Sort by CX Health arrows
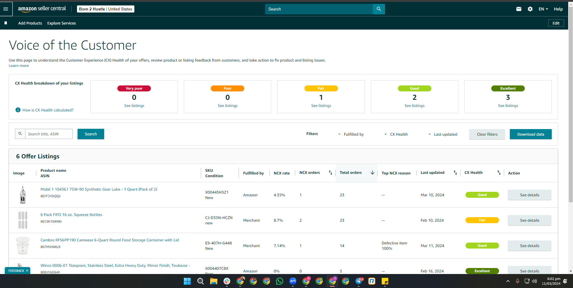Viewport: 573px width, 288px height. point(499,173)
